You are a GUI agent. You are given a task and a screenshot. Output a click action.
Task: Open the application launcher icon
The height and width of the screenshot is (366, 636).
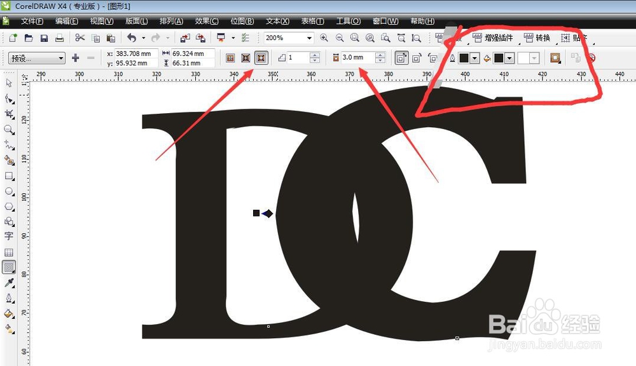[221, 38]
